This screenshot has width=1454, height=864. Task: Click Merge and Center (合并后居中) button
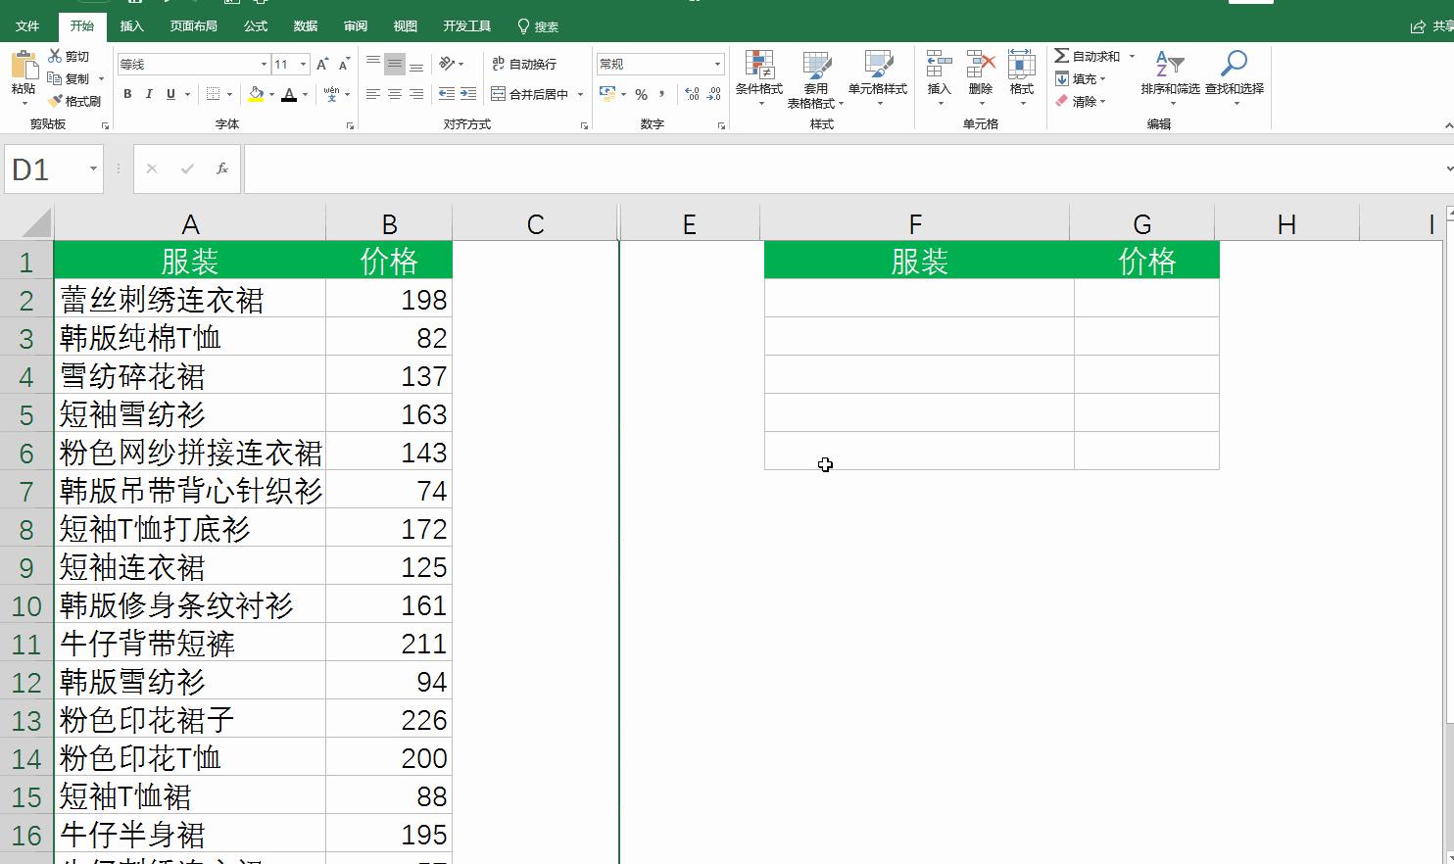tap(531, 95)
